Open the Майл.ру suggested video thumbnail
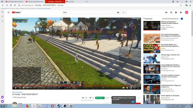This screenshot has height=108, width=193. pyautogui.click(x=152, y=26)
